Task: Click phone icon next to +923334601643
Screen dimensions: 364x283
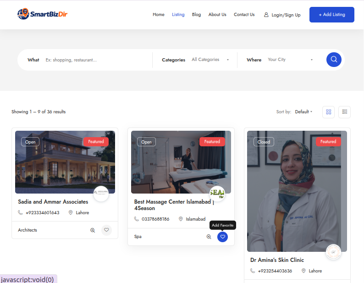Action: click(20, 213)
